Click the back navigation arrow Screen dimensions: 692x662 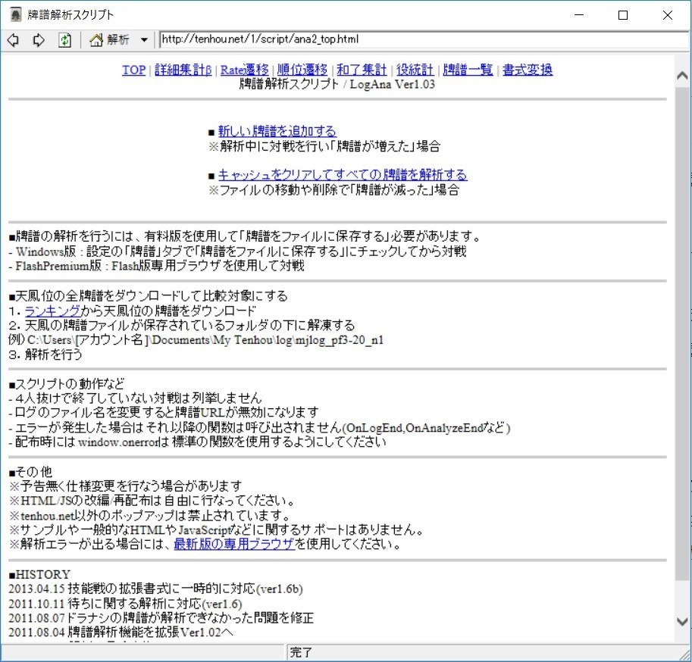coord(13,39)
